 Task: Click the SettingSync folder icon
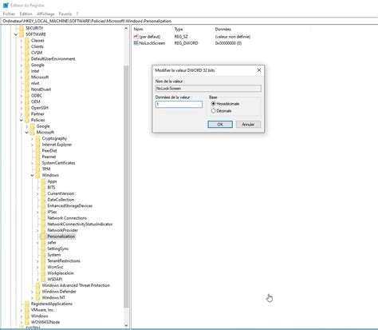[44, 248]
